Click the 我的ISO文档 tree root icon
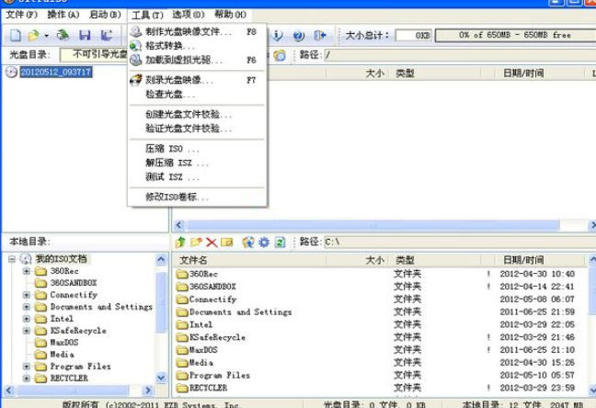Viewport: 596px width, 408px height. [x=26, y=259]
